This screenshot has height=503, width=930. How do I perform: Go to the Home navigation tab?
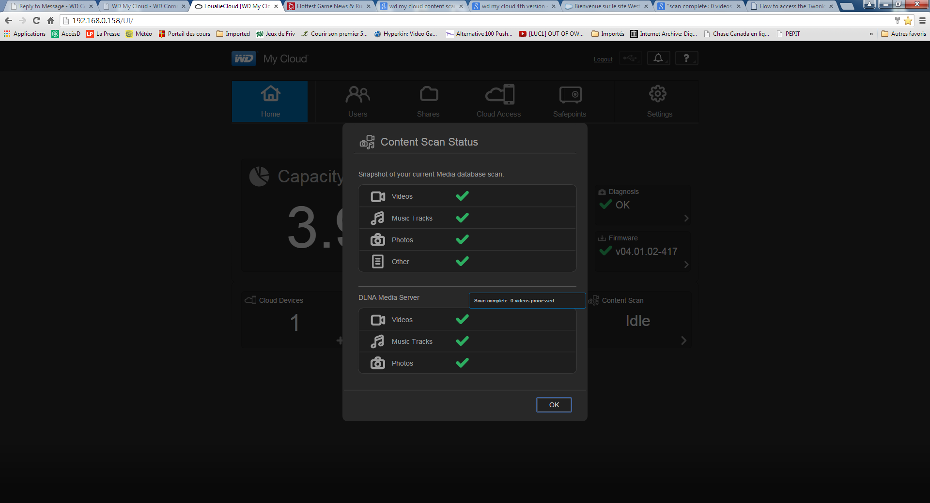[270, 102]
